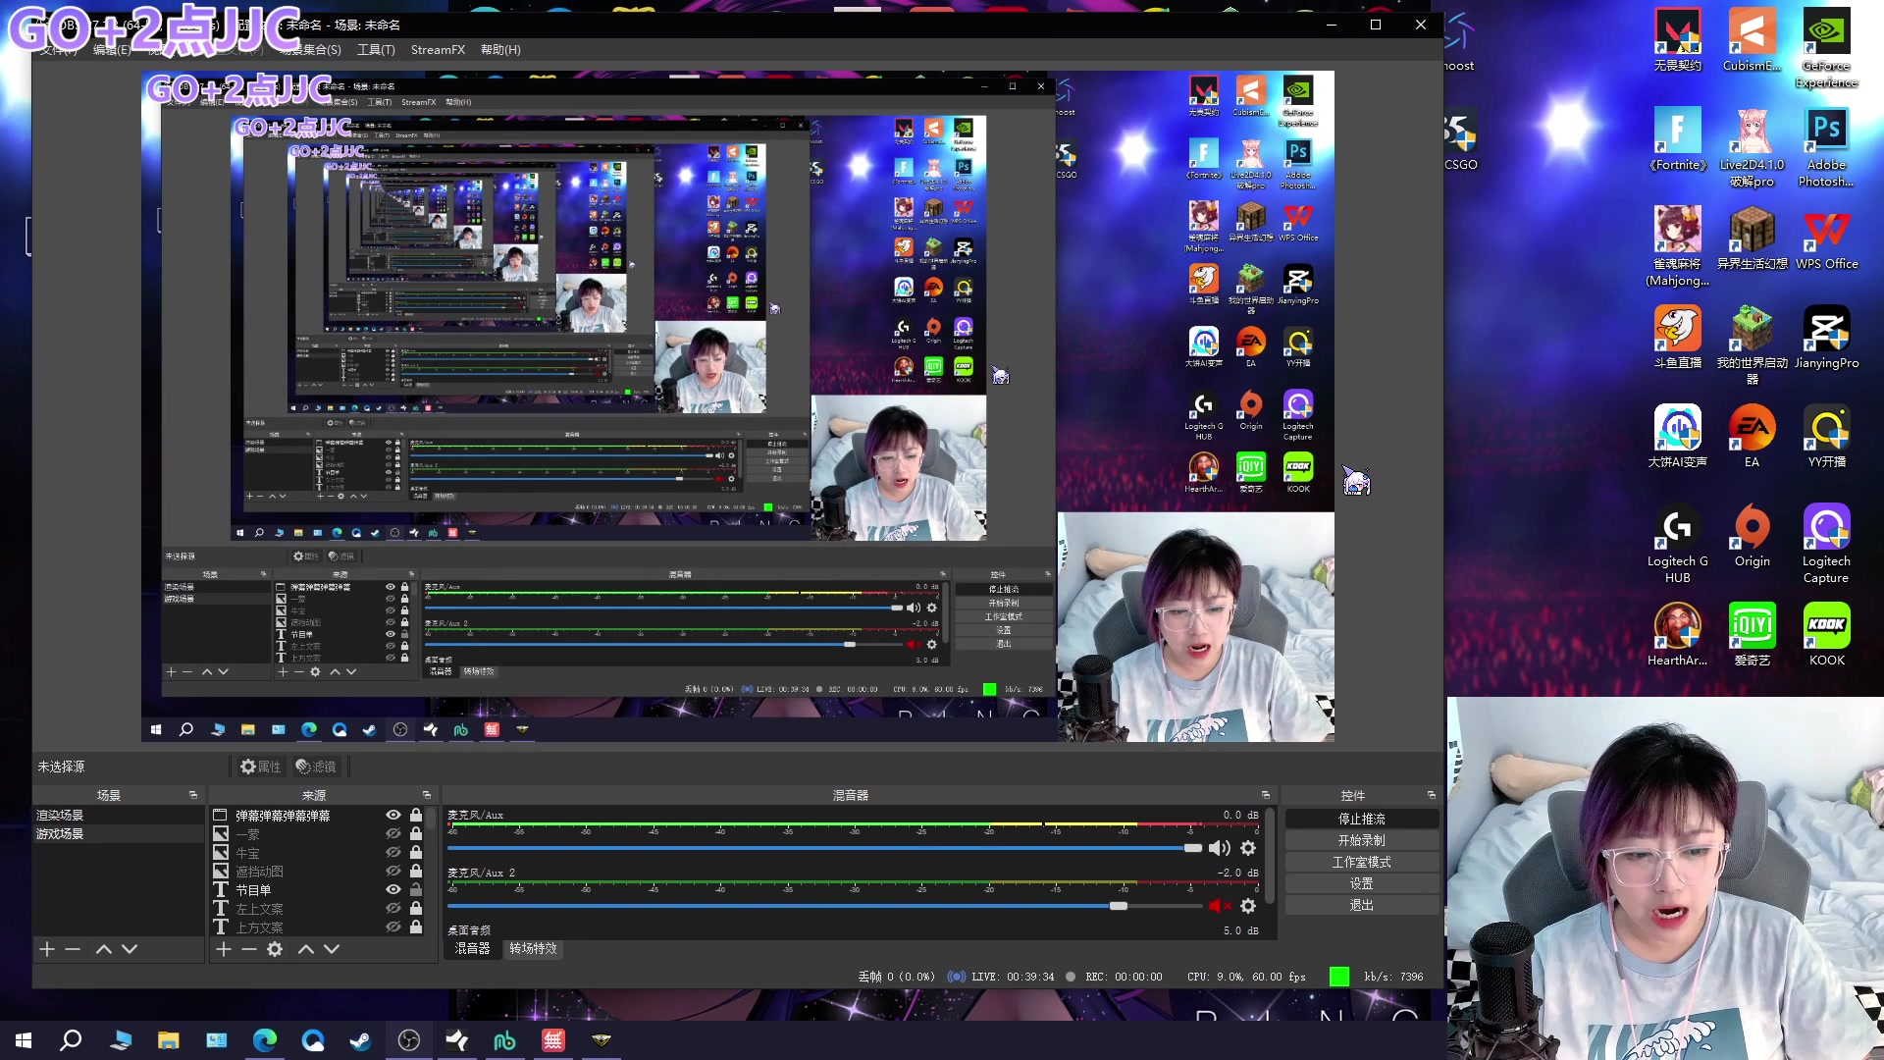Screen dimensions: 1884x1060
Task: Open source properties gear in 来源 toolbar
Action: (x=275, y=949)
